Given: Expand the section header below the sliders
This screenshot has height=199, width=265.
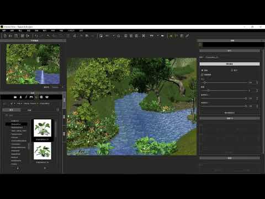Looking at the screenshot, I should [x=230, y=118].
